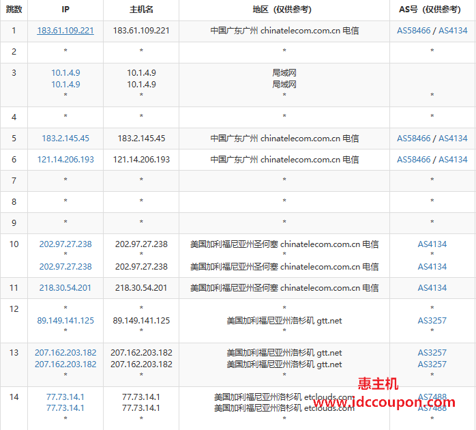
Task: Click hop number 2 cell
Action: pyautogui.click(x=14, y=52)
